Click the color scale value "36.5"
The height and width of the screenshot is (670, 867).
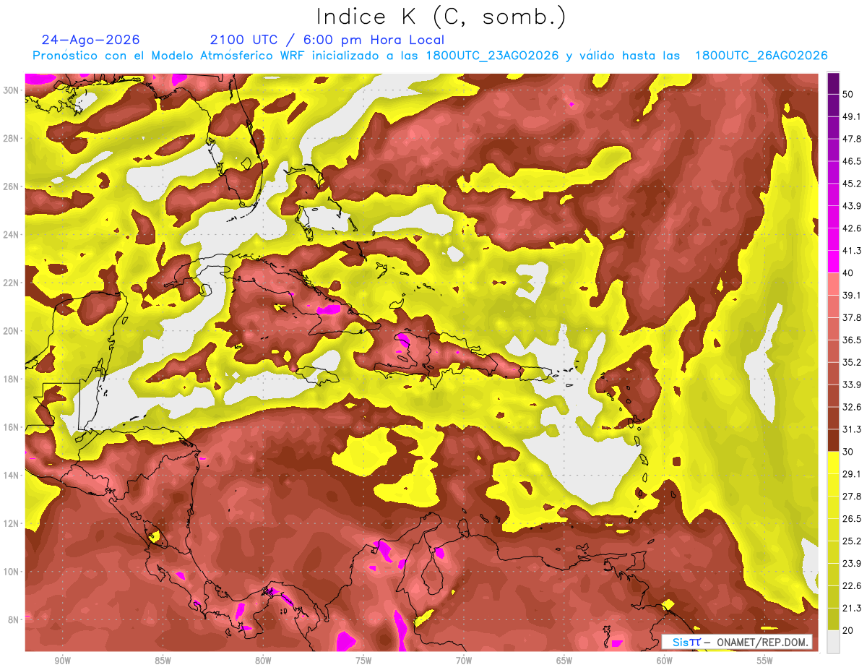click(852, 340)
